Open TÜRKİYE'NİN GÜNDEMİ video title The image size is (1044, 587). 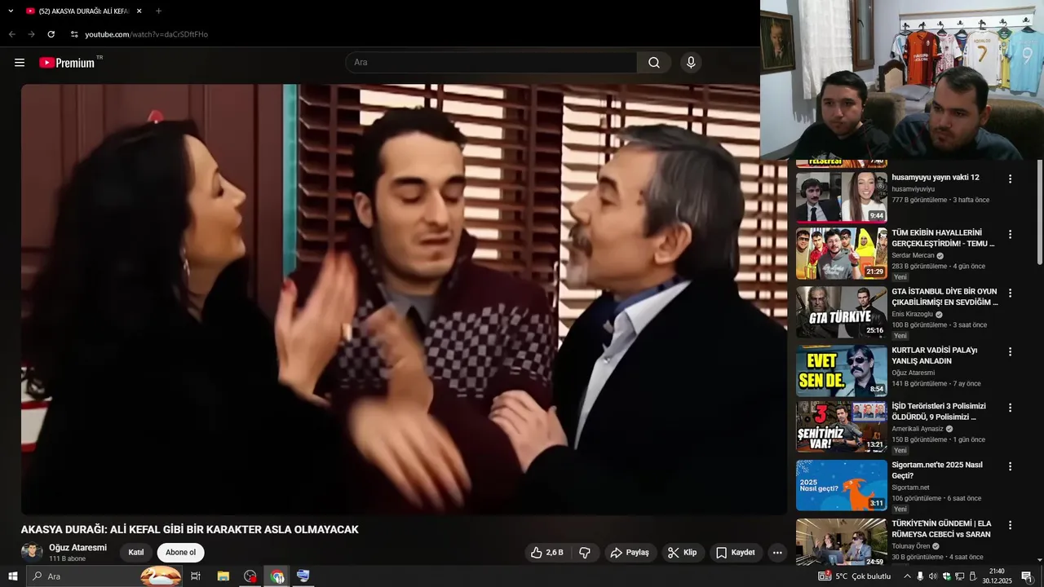941,529
